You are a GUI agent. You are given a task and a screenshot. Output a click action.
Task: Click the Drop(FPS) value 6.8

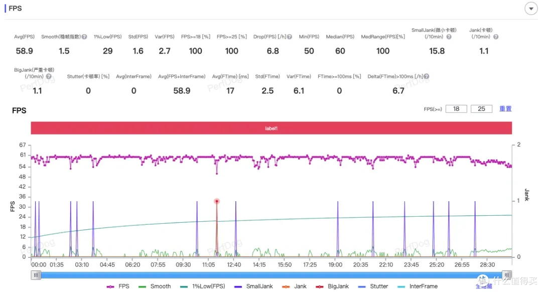tap(273, 51)
